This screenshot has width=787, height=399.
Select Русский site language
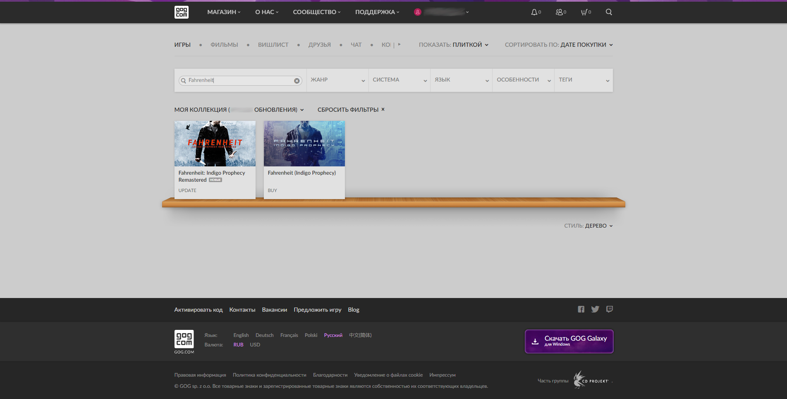[x=333, y=335]
